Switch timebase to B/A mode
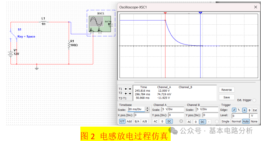The width and height of the screenshot is (261, 141). pos(137,121)
